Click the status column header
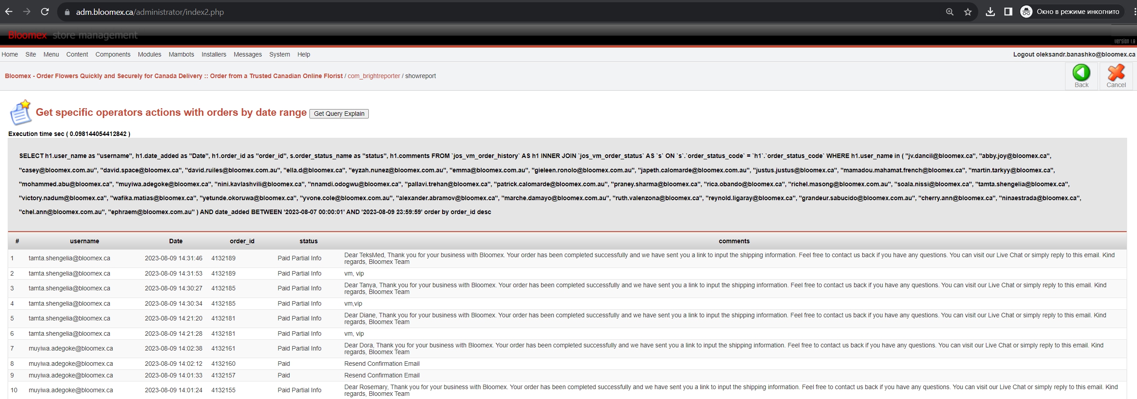The width and height of the screenshot is (1137, 399). coord(309,241)
